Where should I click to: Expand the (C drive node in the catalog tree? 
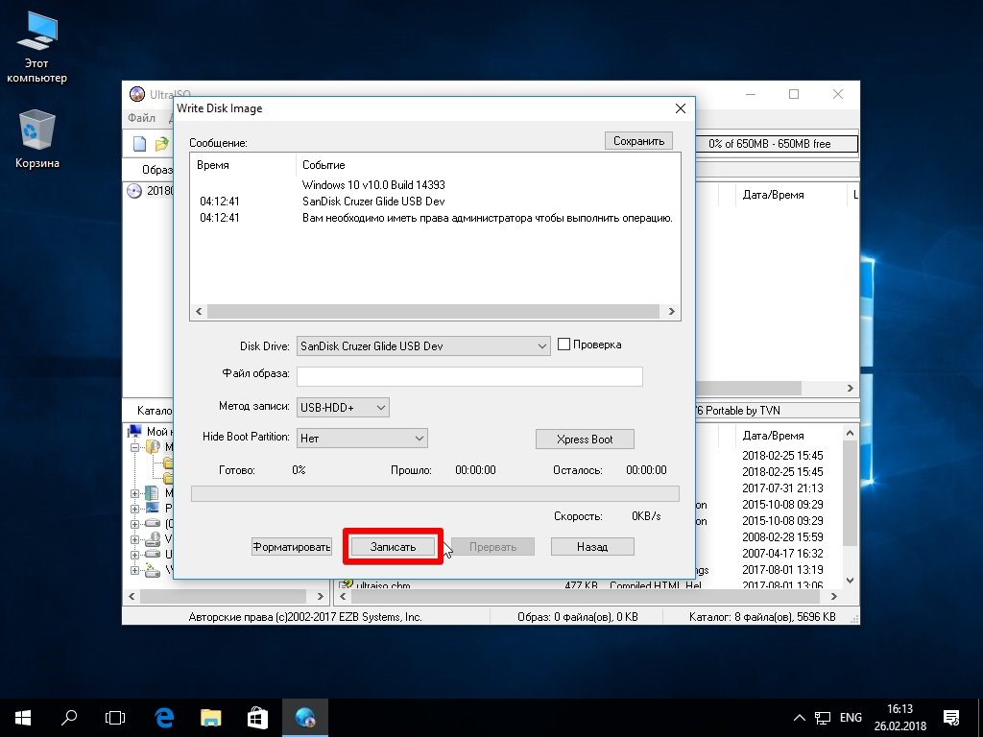pos(134,524)
